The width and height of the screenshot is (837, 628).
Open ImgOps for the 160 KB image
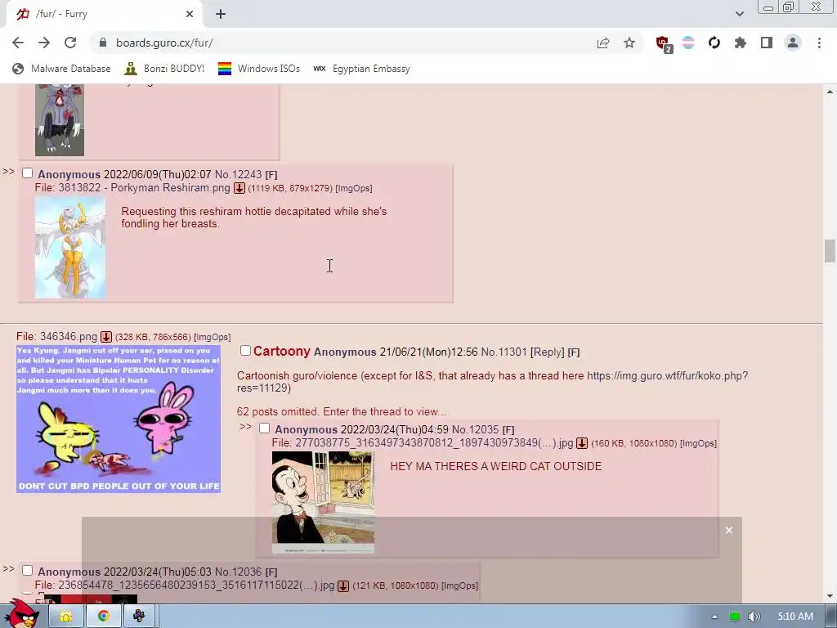point(698,444)
